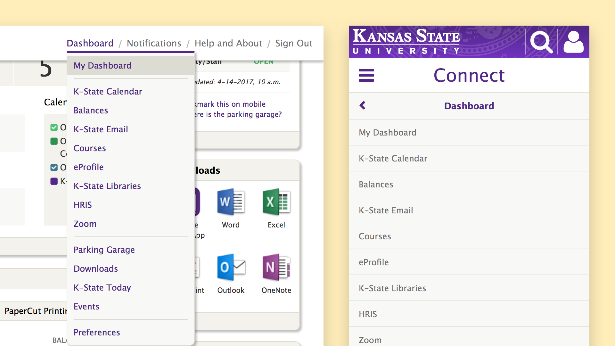Select Preferences in dropdown menu
Viewport: 615px width, 346px height.
coord(131,333)
